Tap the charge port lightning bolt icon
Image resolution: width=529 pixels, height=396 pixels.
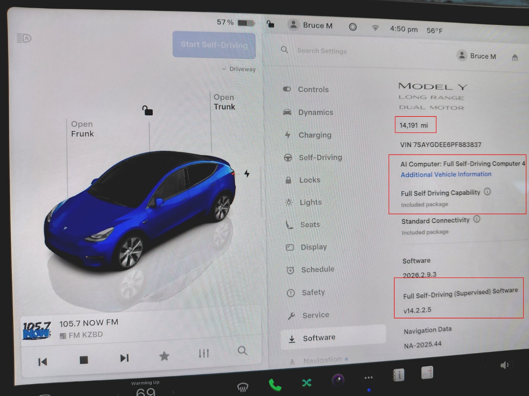click(x=247, y=174)
